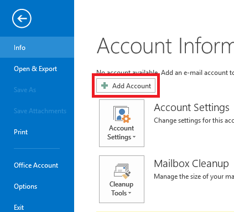Expand the Cleanup Tools dropdown arrow
This screenshot has height=212, width=234.
129,193
